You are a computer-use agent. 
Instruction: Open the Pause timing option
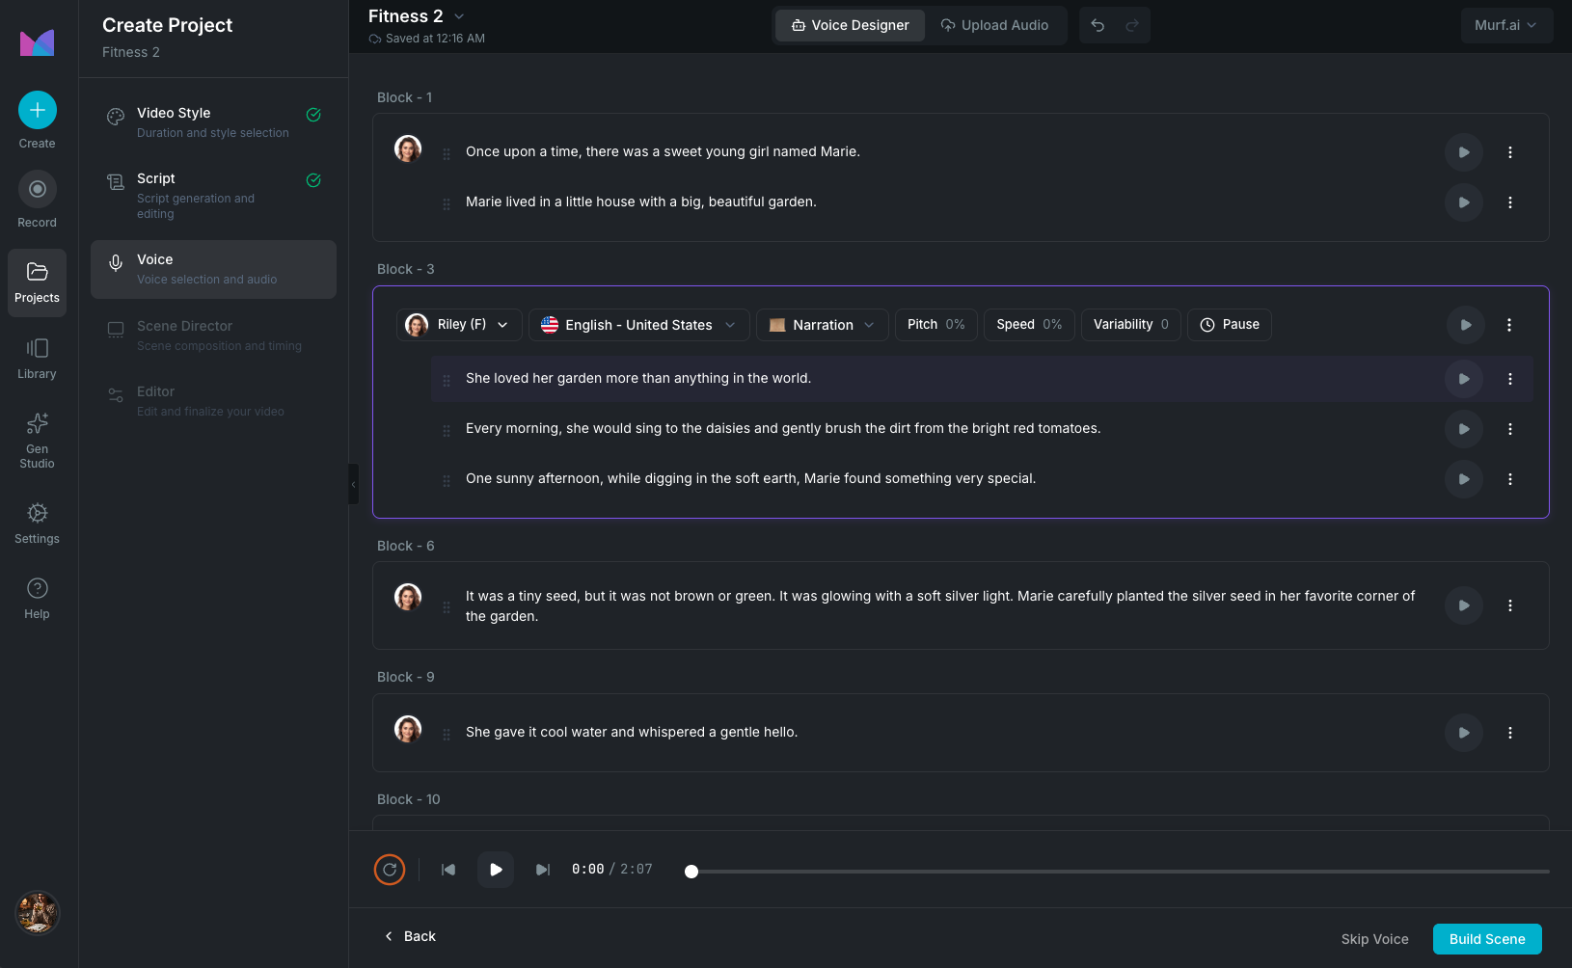point(1230,325)
